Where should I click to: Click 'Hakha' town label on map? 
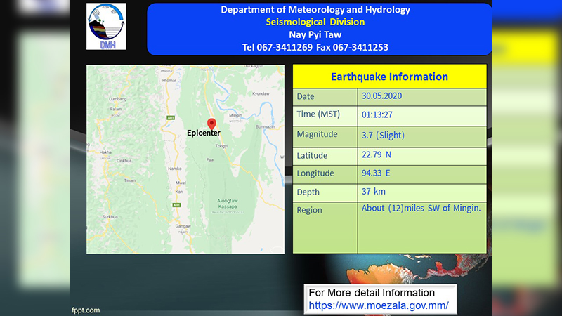click(x=105, y=152)
